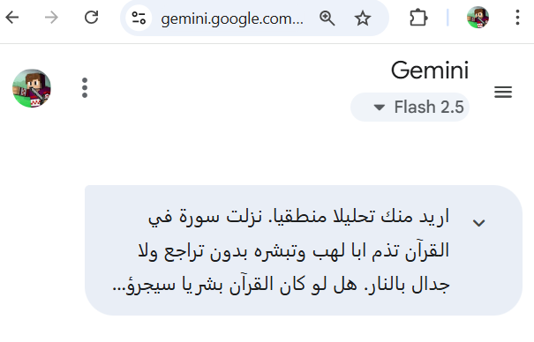Viewport: 534px width, 342px height.
Task: Open the Gemini account avatar
Action: point(32,88)
